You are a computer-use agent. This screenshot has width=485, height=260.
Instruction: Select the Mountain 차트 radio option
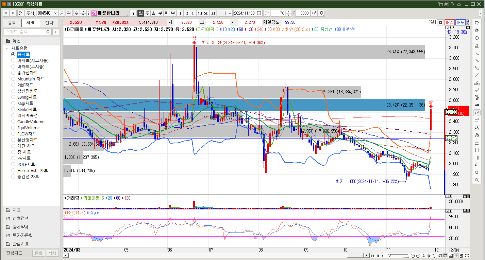point(13,79)
